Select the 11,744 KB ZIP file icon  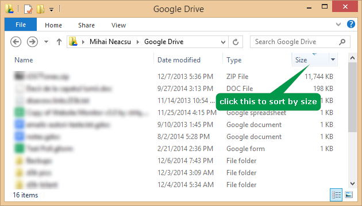click(20, 76)
